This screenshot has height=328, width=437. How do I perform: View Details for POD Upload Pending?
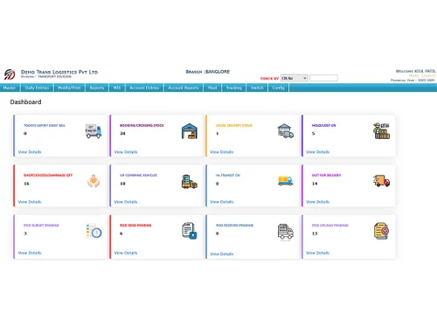pos(317,253)
